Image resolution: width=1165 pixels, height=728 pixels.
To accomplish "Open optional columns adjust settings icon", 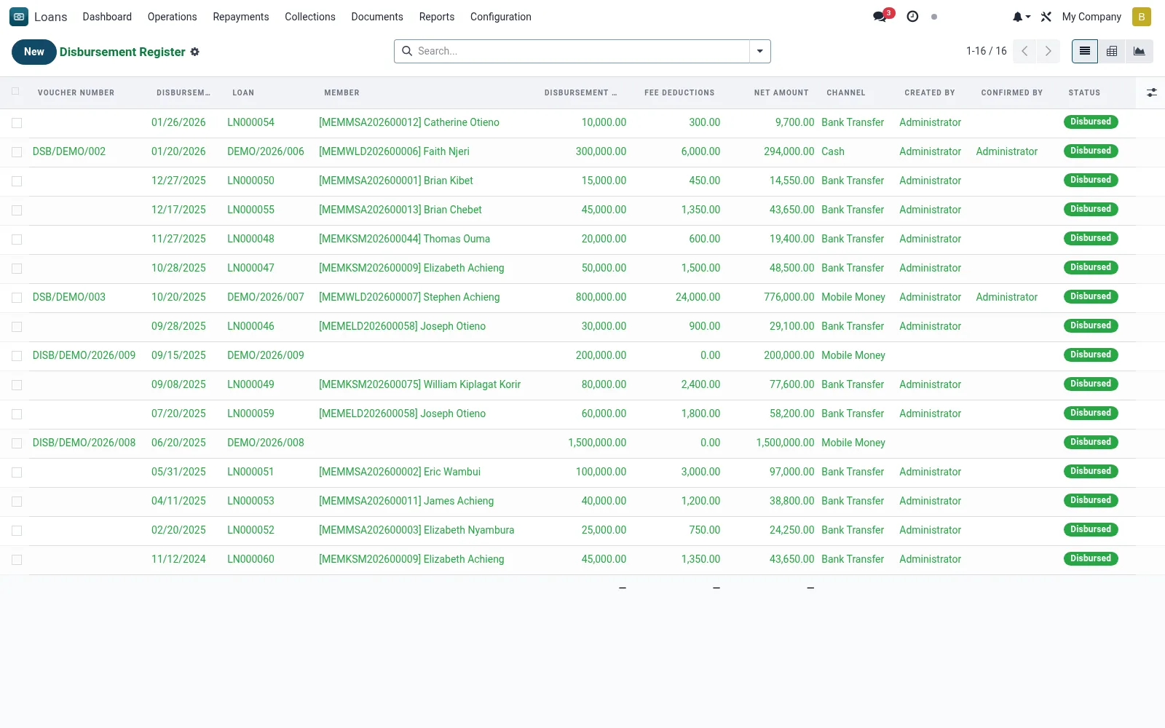I will 1151,92.
